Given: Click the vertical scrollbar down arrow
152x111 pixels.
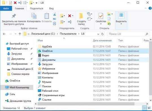Looking at the screenshot, I should tap(151, 100).
